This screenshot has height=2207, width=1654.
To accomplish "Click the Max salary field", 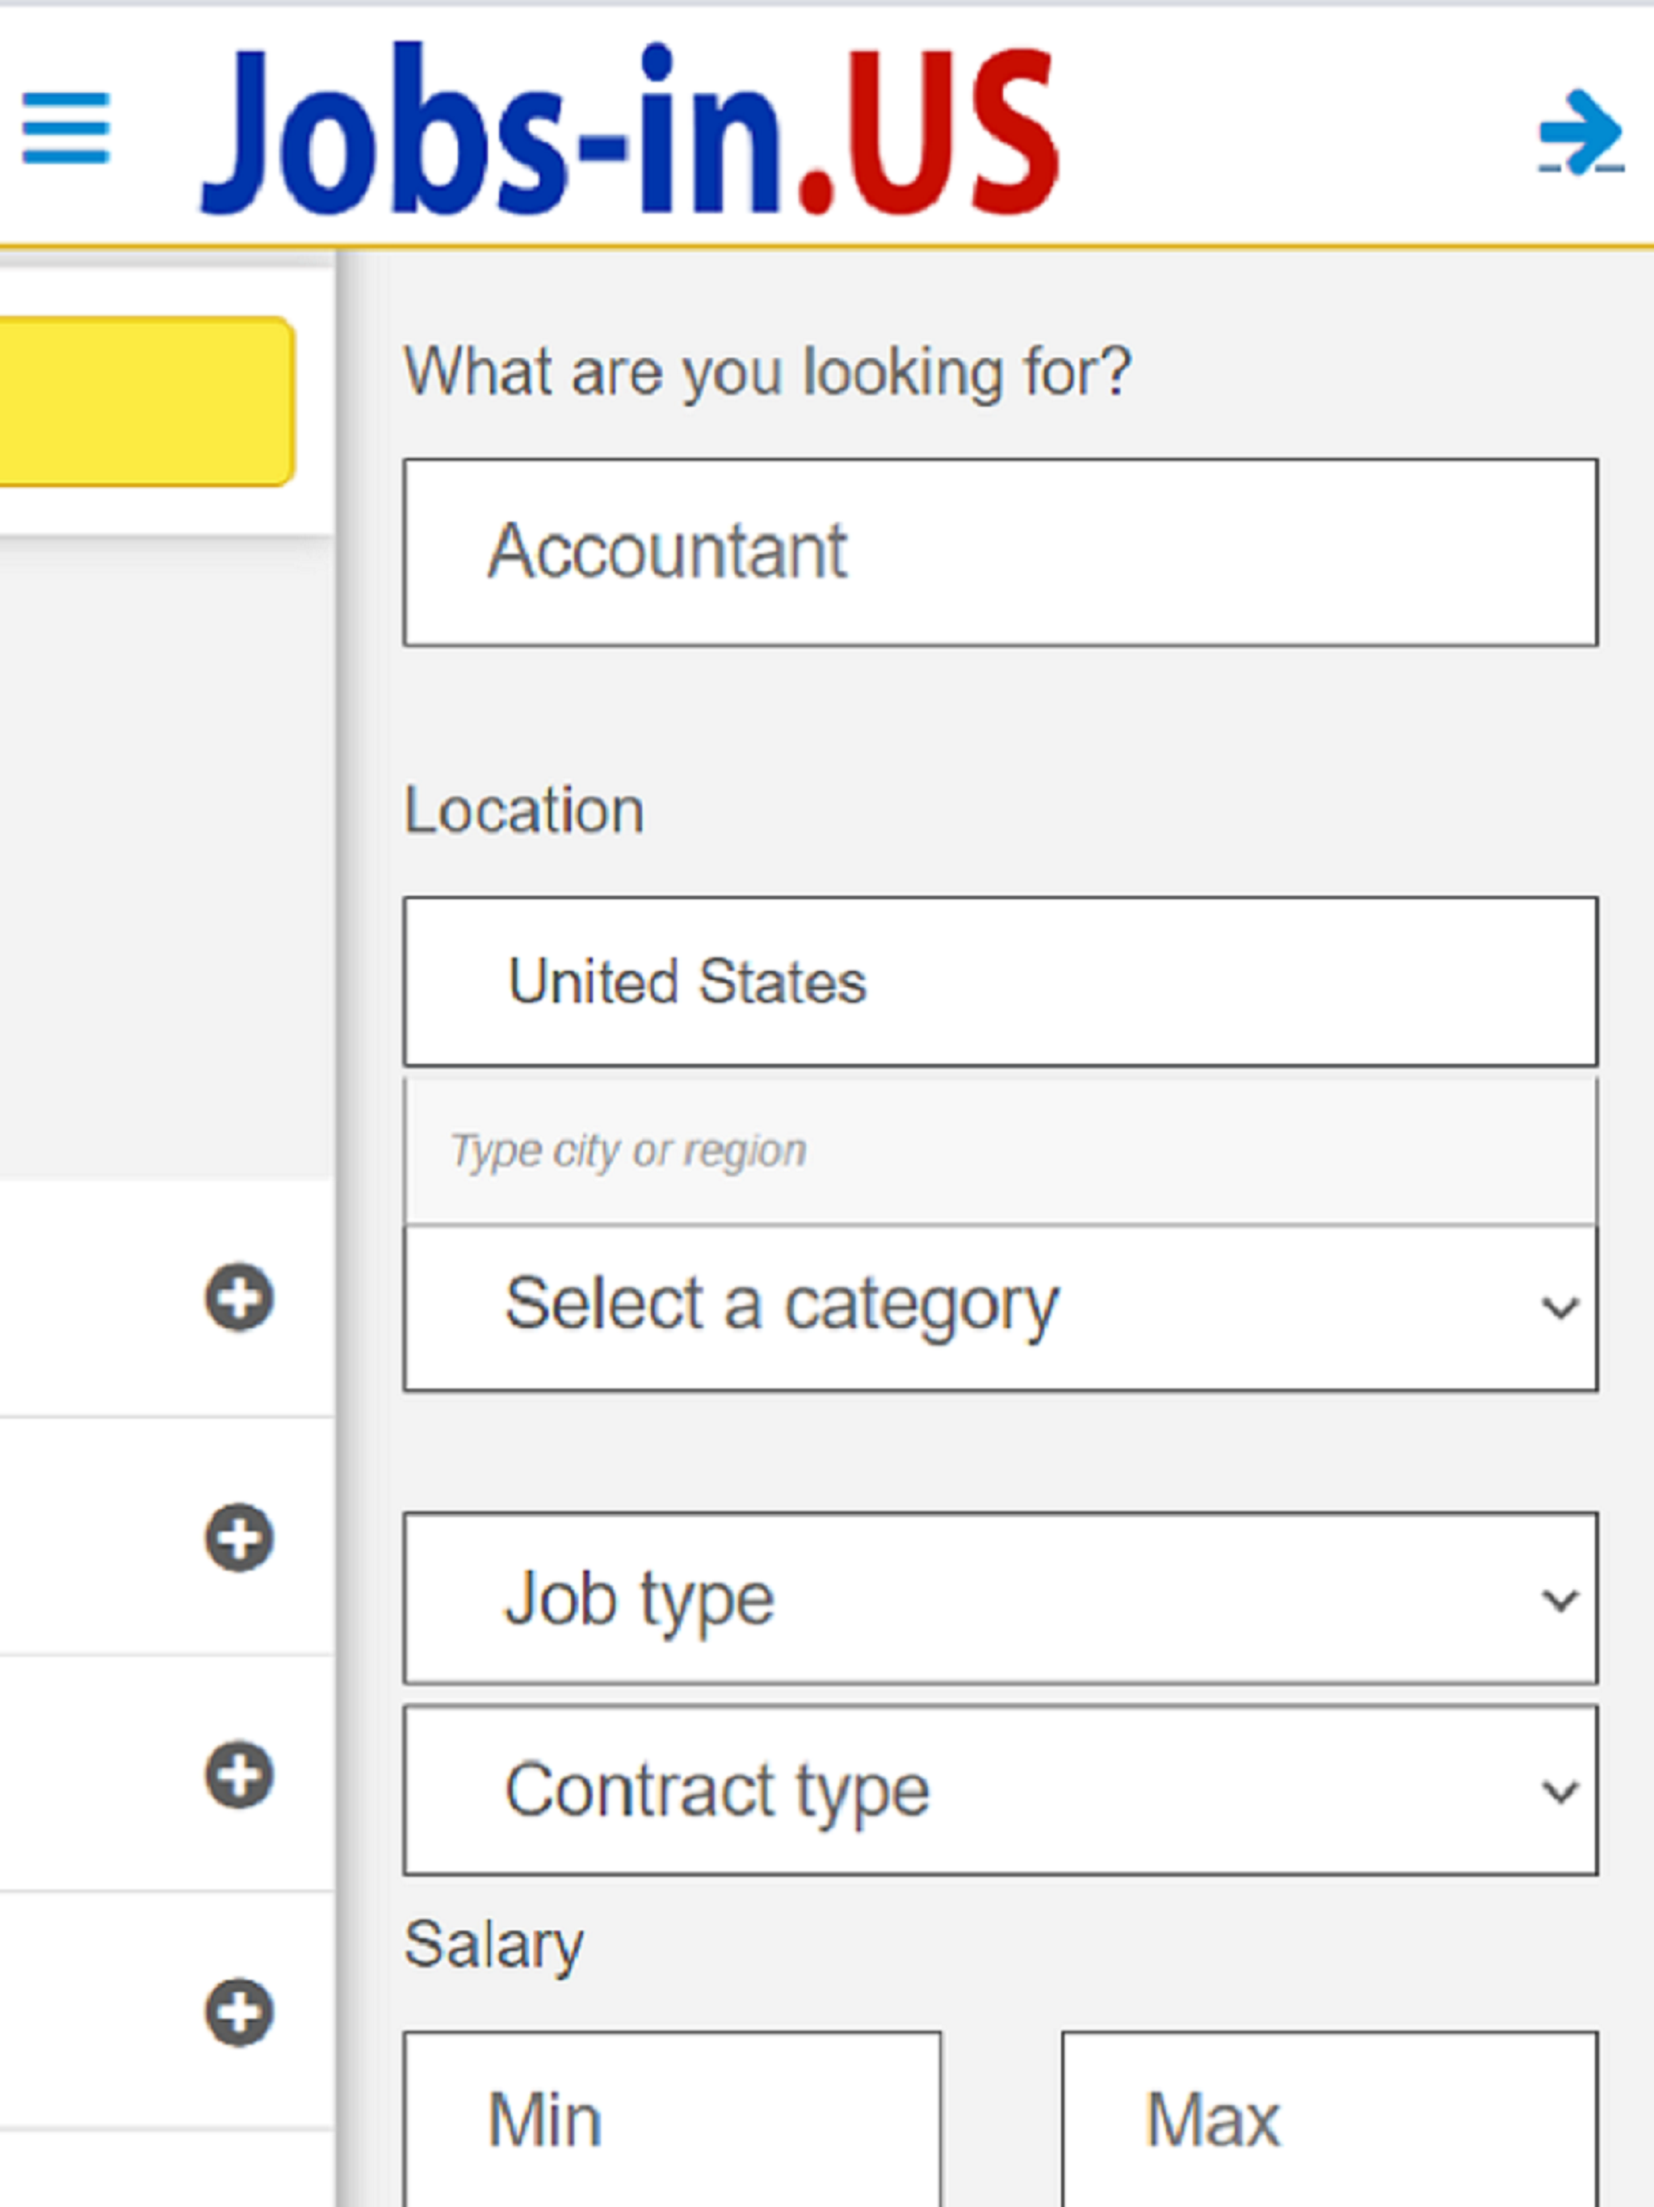I will [x=1330, y=2119].
